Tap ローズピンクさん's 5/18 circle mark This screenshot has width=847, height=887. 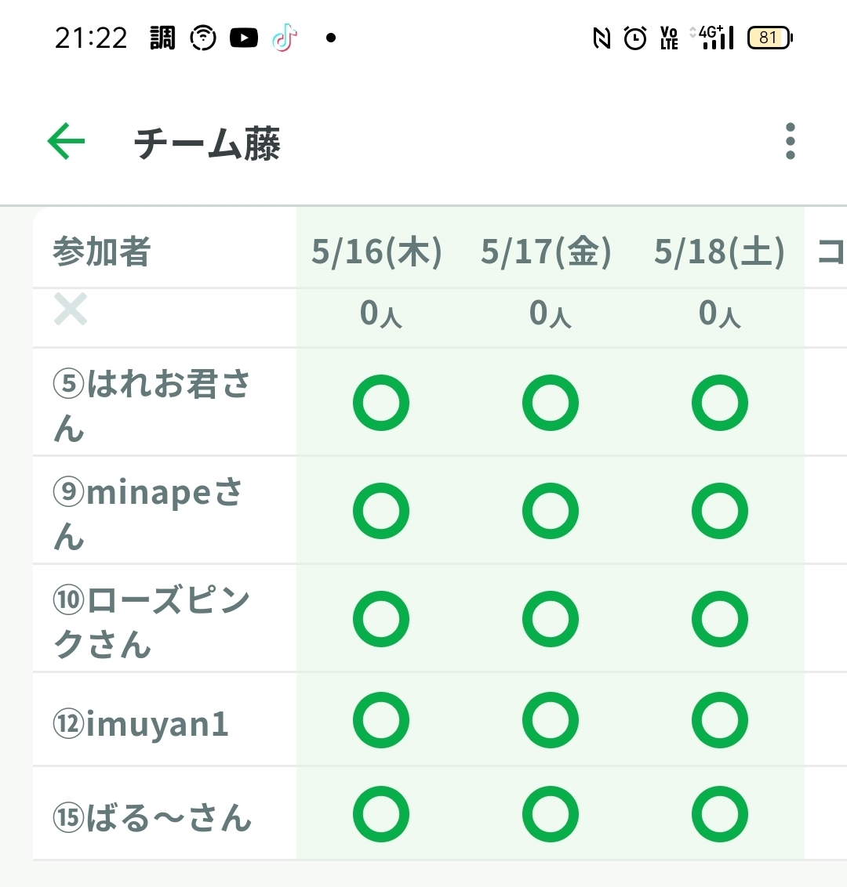(x=720, y=619)
